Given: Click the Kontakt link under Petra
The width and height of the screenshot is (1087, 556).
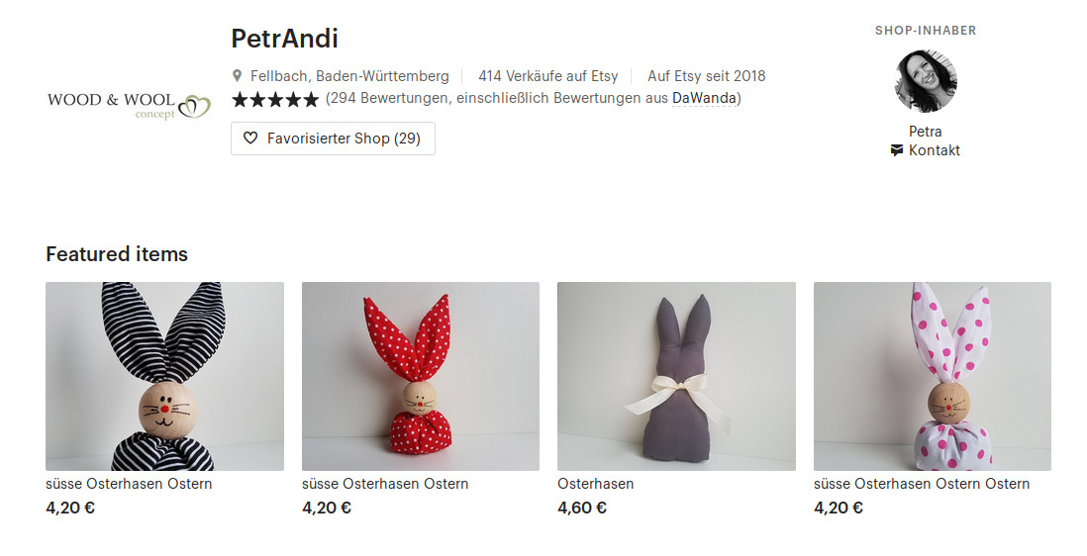Looking at the screenshot, I should 934,150.
